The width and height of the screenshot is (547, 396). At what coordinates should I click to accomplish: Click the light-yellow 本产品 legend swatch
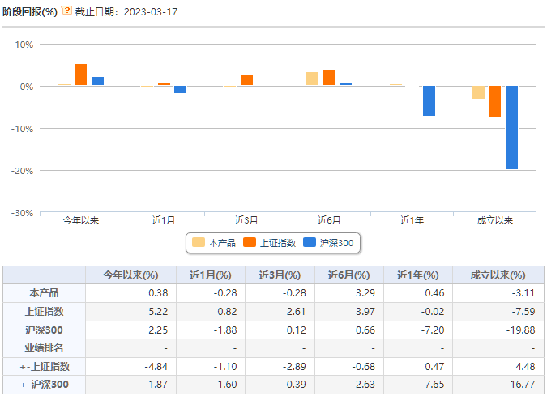199,242
